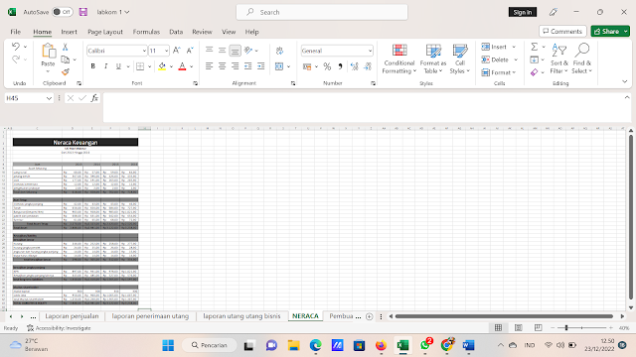Open the Laporan penjualan sheet tab
636x357 pixels.
tap(72, 316)
